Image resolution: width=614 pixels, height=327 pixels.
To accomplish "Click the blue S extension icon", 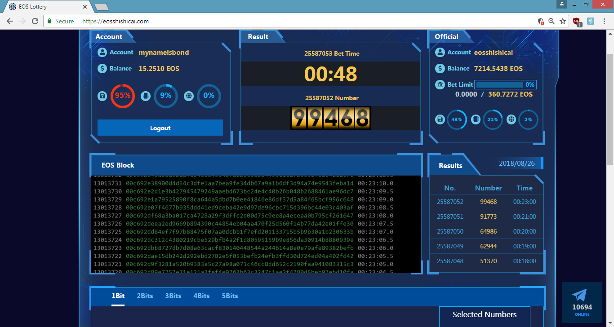I will click(591, 21).
